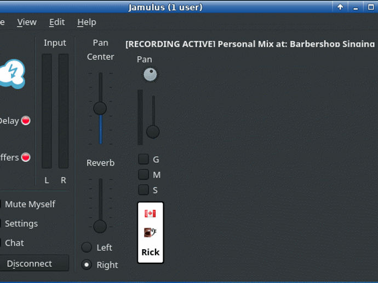
Task: Select the Right reverb channel radio button
Action: click(87, 265)
